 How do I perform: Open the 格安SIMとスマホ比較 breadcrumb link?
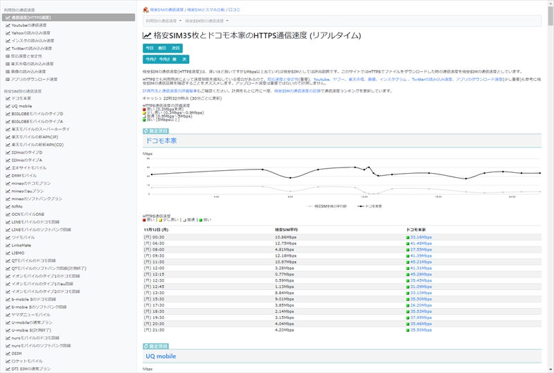pyautogui.click(x=206, y=10)
